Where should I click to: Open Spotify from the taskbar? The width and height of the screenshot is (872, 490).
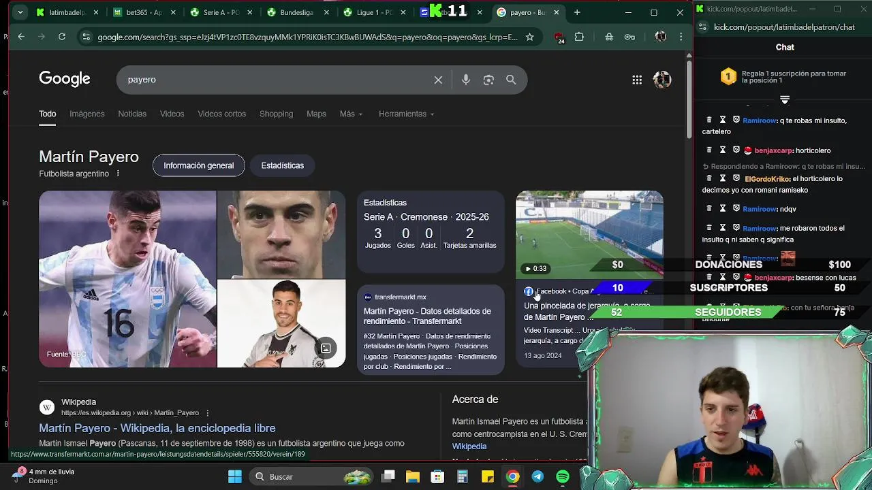[563, 476]
